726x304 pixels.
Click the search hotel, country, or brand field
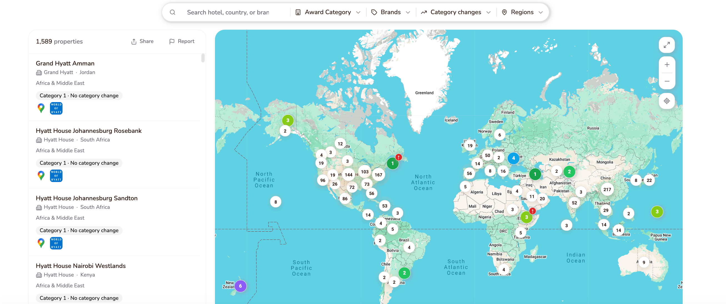[228, 12]
